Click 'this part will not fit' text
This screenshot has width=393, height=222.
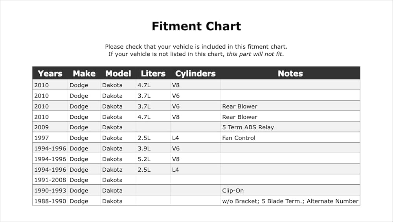pyautogui.click(x=254, y=54)
